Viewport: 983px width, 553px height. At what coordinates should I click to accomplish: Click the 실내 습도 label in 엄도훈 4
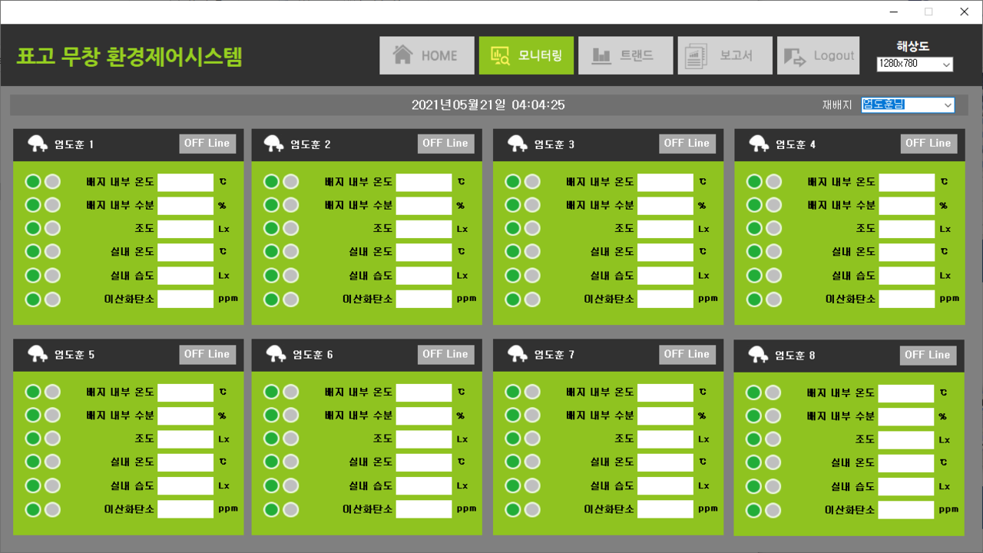pyautogui.click(x=853, y=275)
